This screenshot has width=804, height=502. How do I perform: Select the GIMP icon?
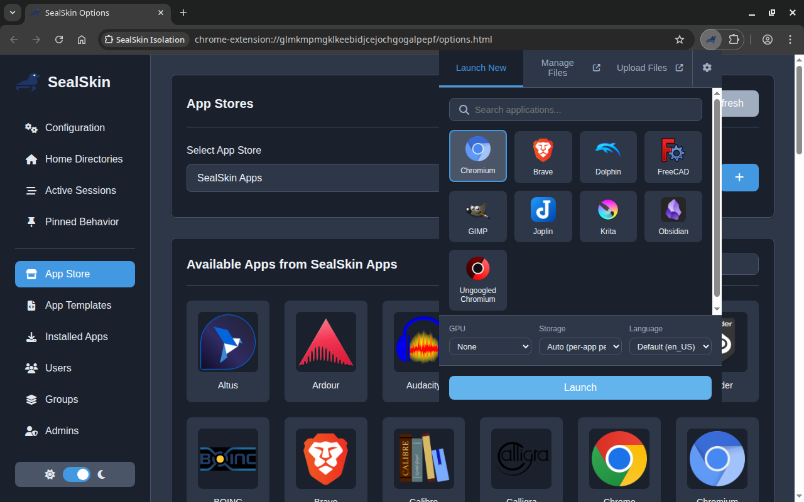(x=477, y=216)
